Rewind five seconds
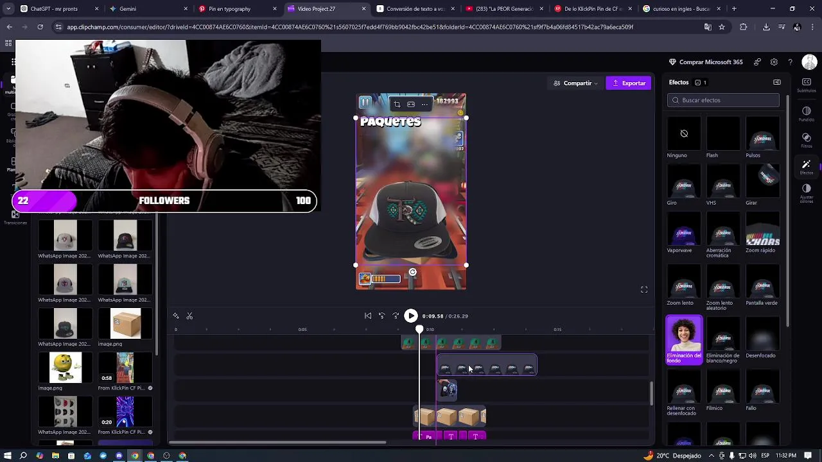 click(x=381, y=316)
